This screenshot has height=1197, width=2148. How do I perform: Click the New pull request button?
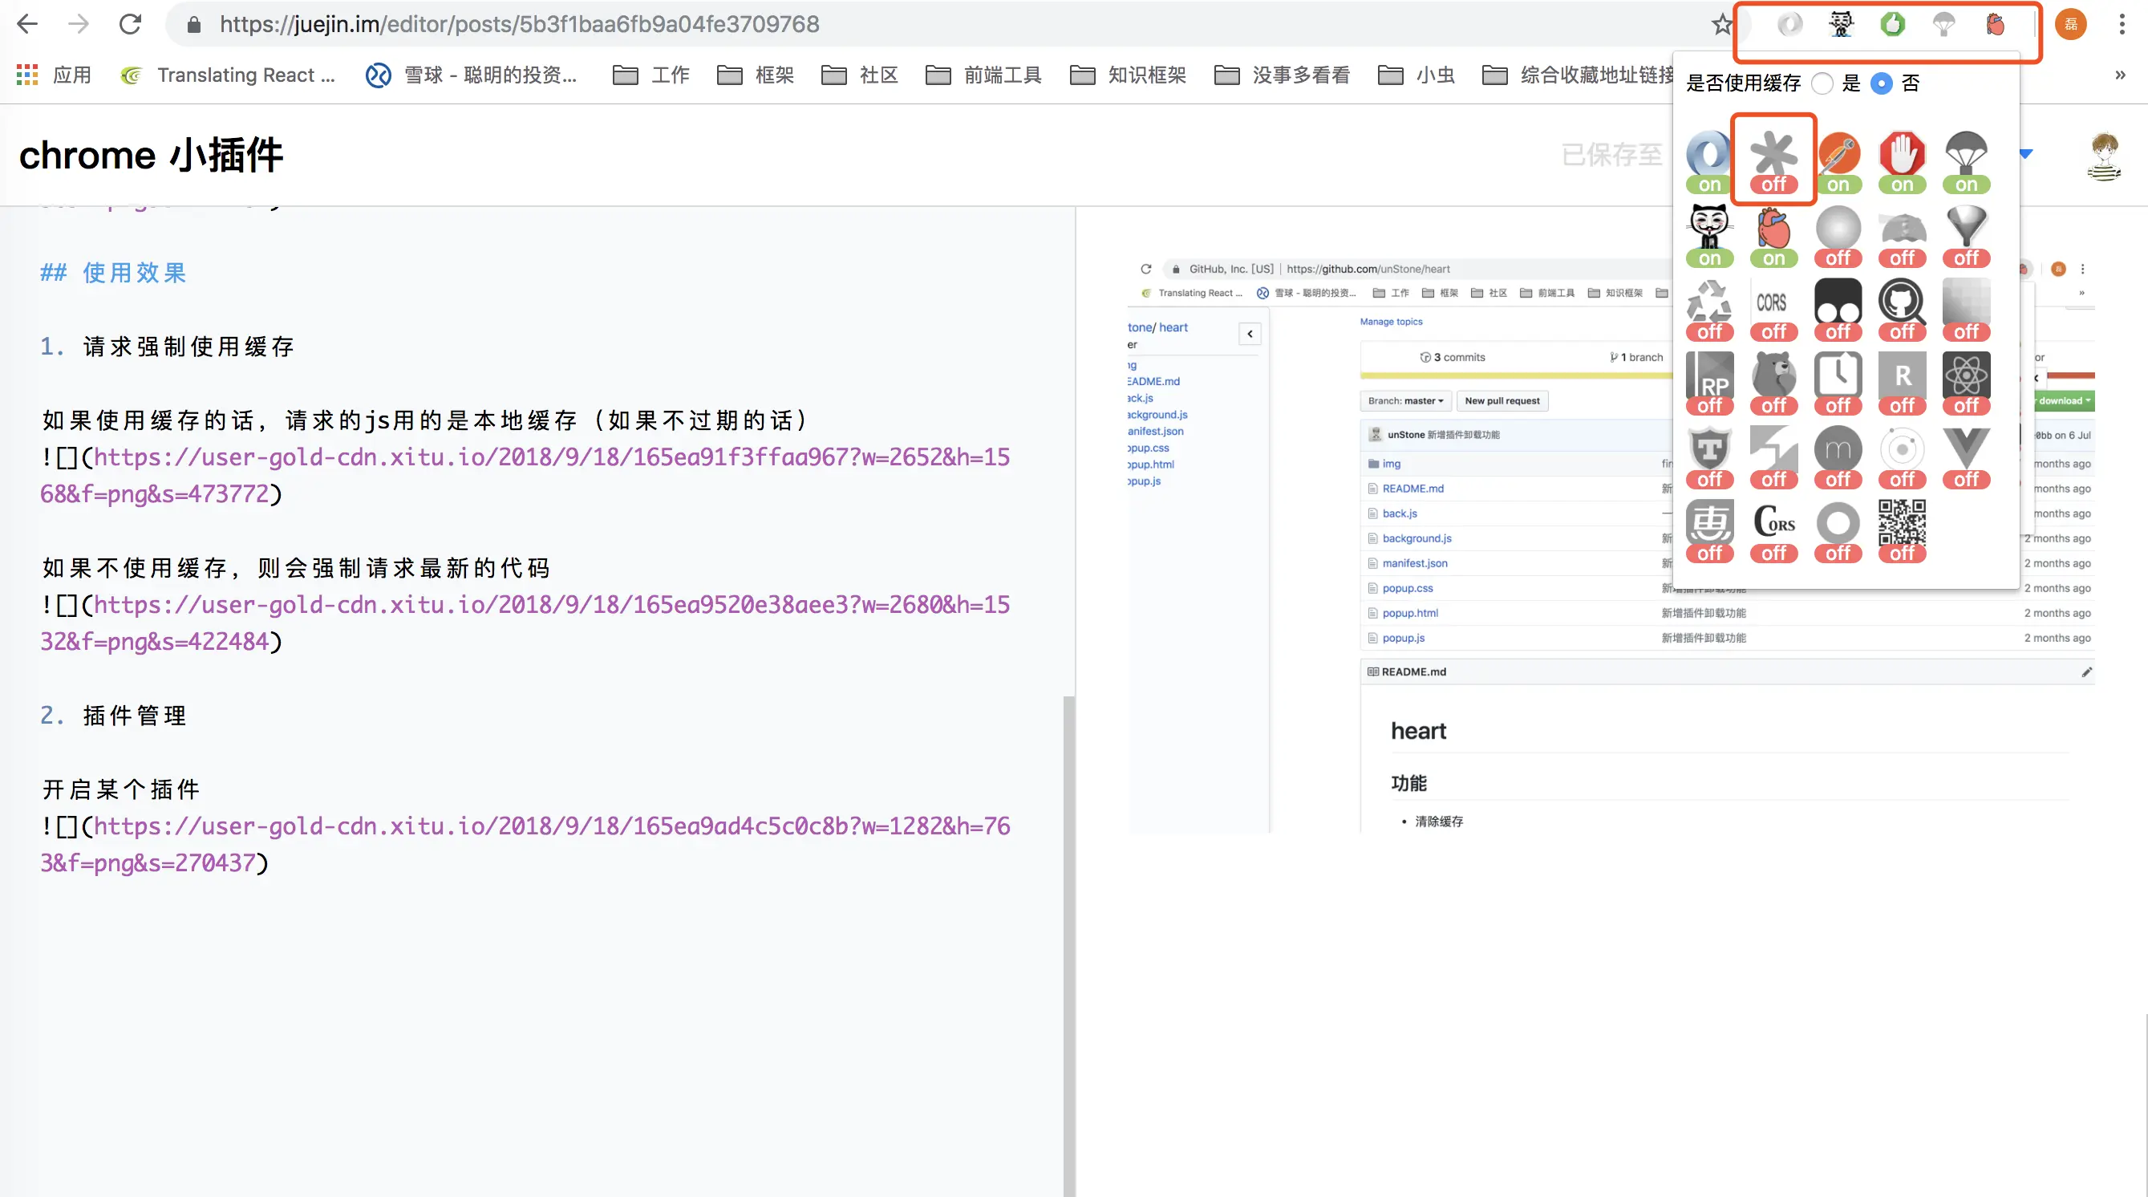[x=1502, y=400]
